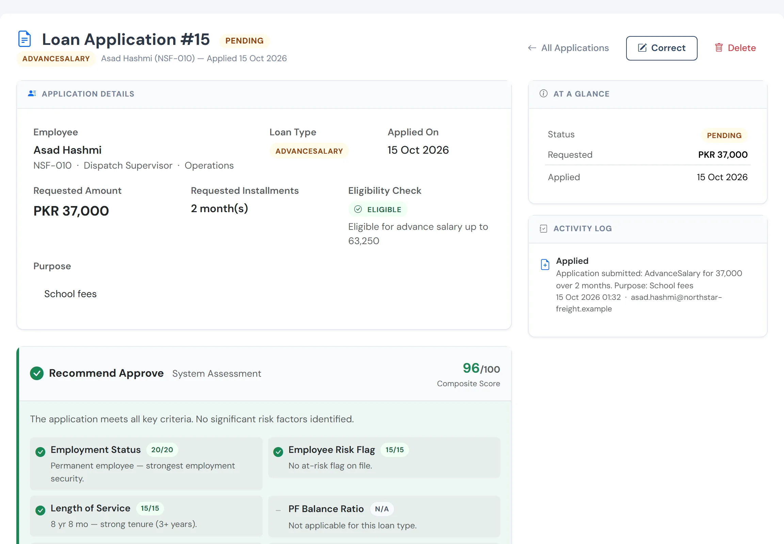This screenshot has height=544, width=784.
Task: Click the Activity Log checklist icon
Action: point(543,228)
